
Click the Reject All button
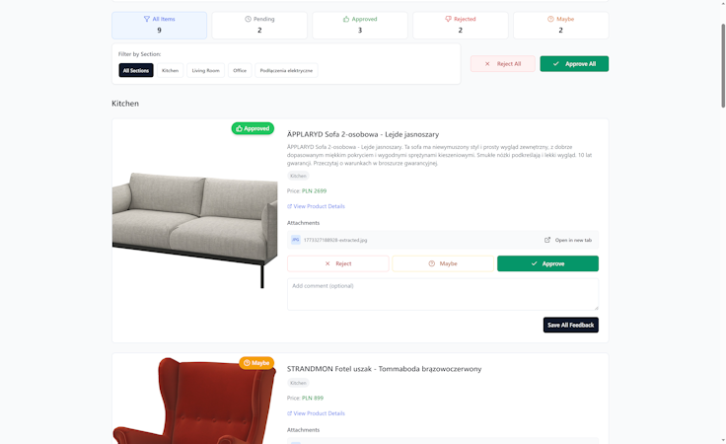tap(503, 64)
